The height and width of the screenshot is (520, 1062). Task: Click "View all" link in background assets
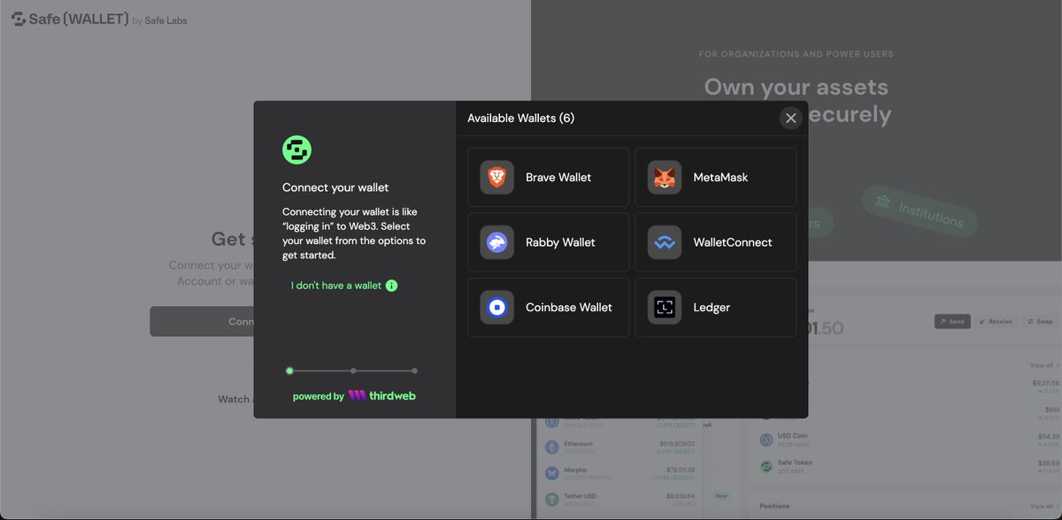(1044, 365)
